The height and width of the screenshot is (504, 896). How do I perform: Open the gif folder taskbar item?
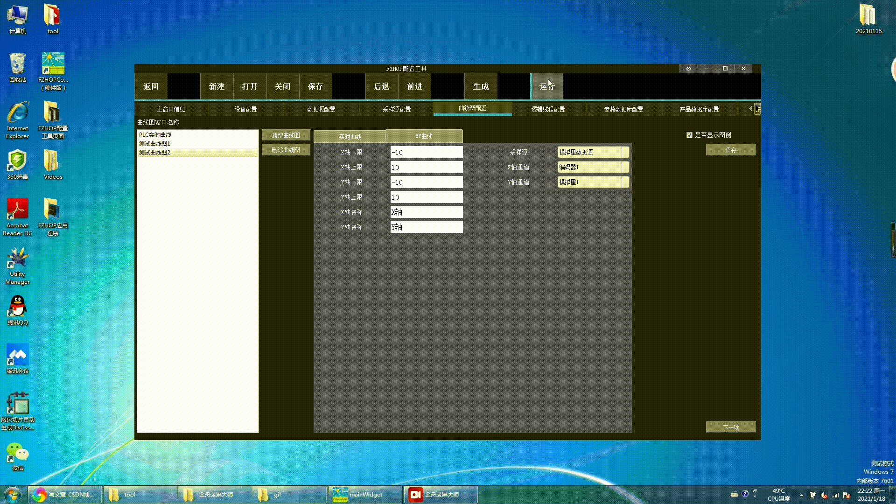[x=289, y=495]
